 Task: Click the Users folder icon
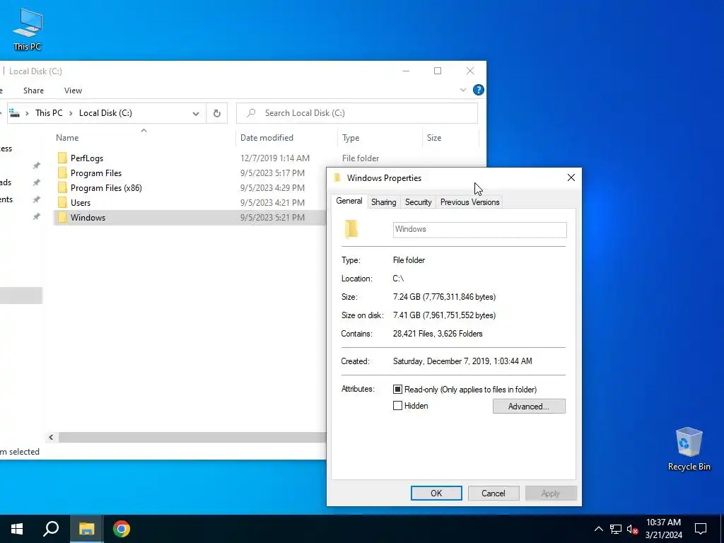pyautogui.click(x=62, y=202)
